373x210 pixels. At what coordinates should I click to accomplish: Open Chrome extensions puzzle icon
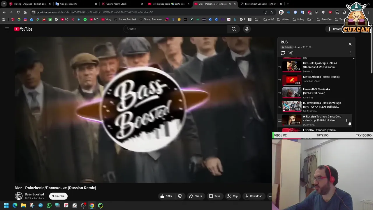pyautogui.click(x=344, y=12)
